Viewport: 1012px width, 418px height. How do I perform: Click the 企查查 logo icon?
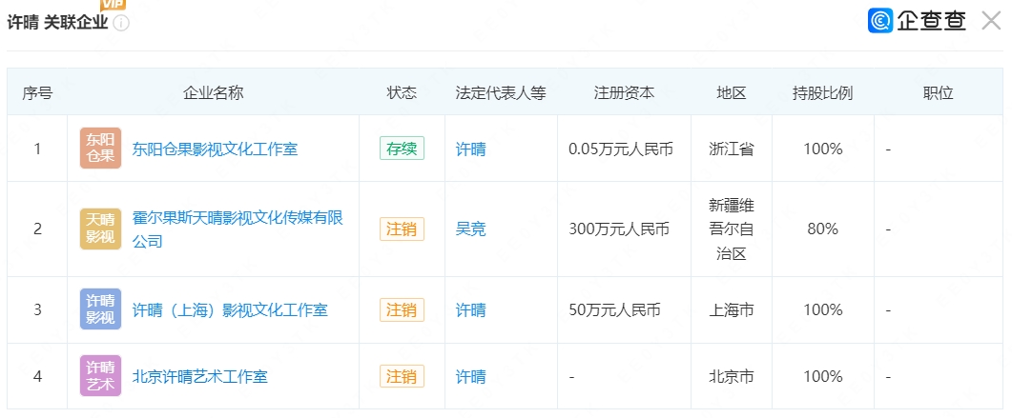[x=879, y=21]
